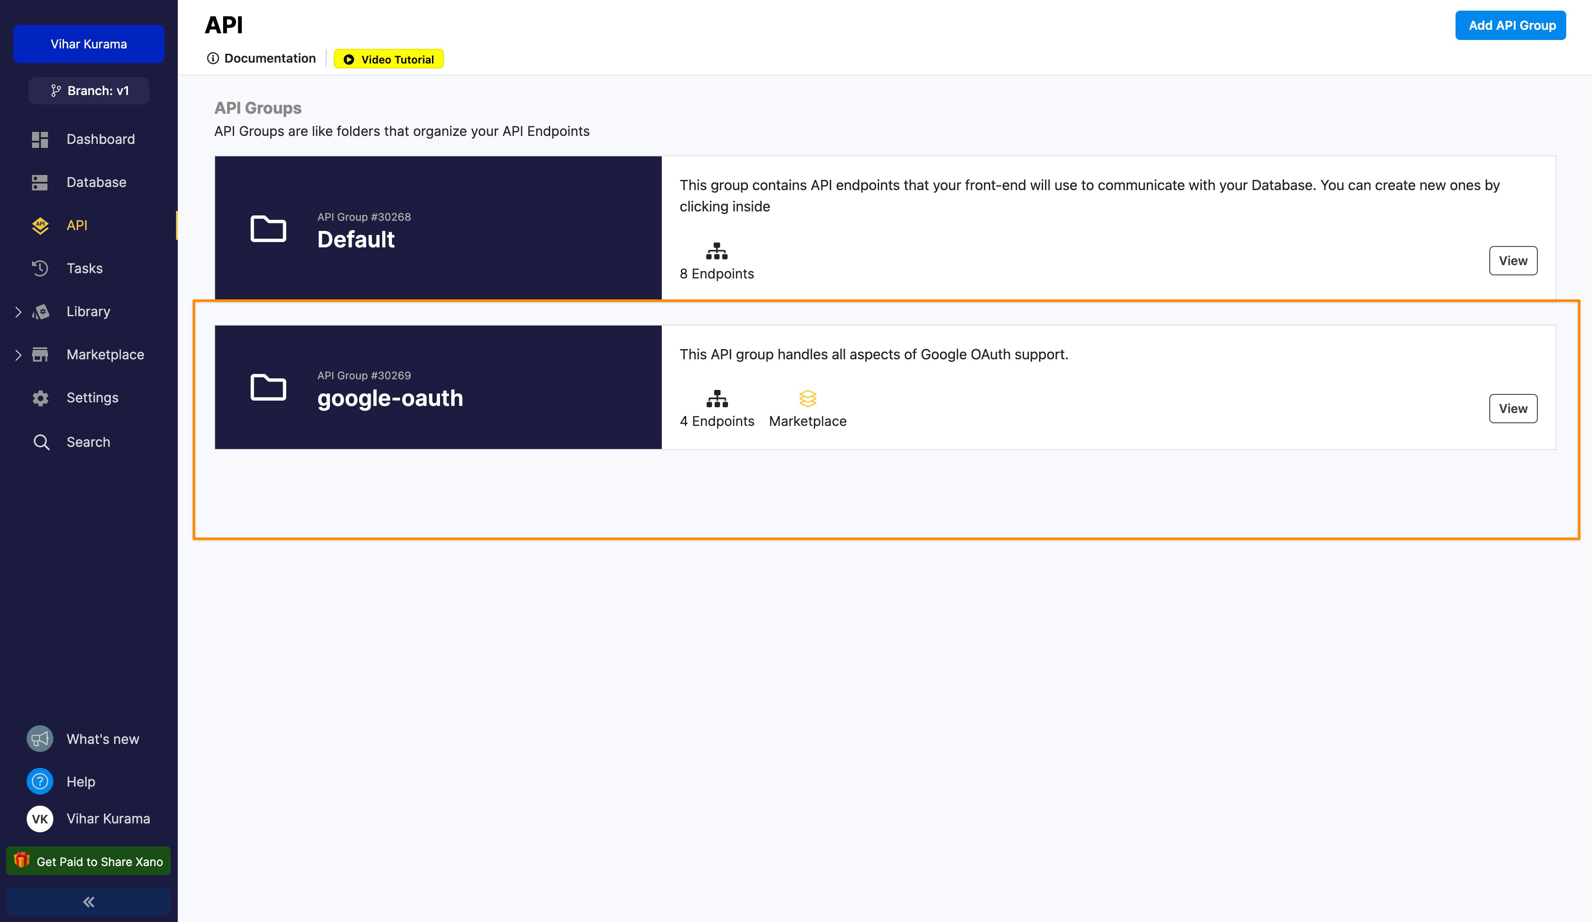Expand the Marketplace menu chevron

[18, 355]
